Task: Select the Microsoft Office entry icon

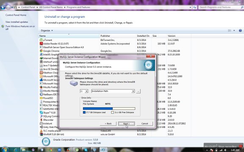Action: 41,76
